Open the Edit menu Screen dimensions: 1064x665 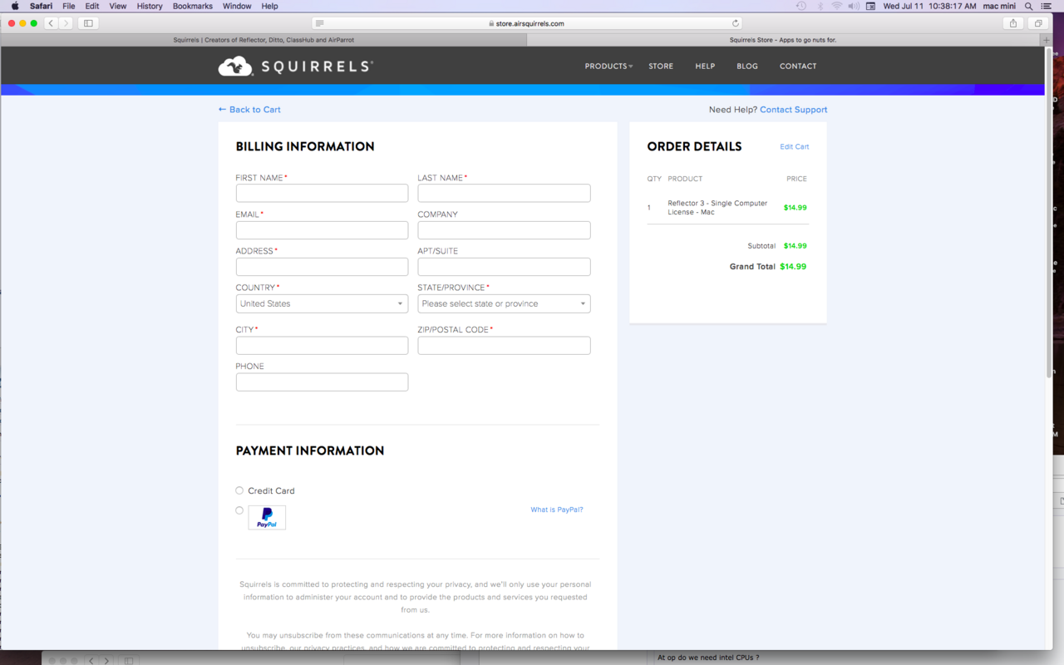click(92, 6)
